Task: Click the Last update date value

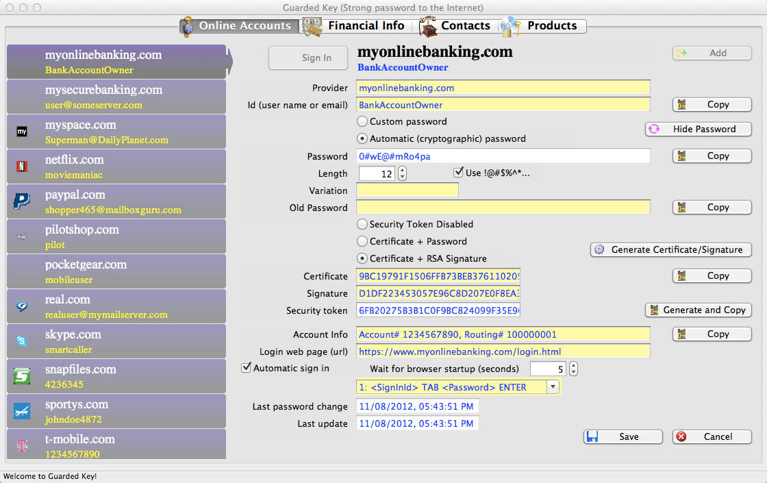Action: (417, 423)
